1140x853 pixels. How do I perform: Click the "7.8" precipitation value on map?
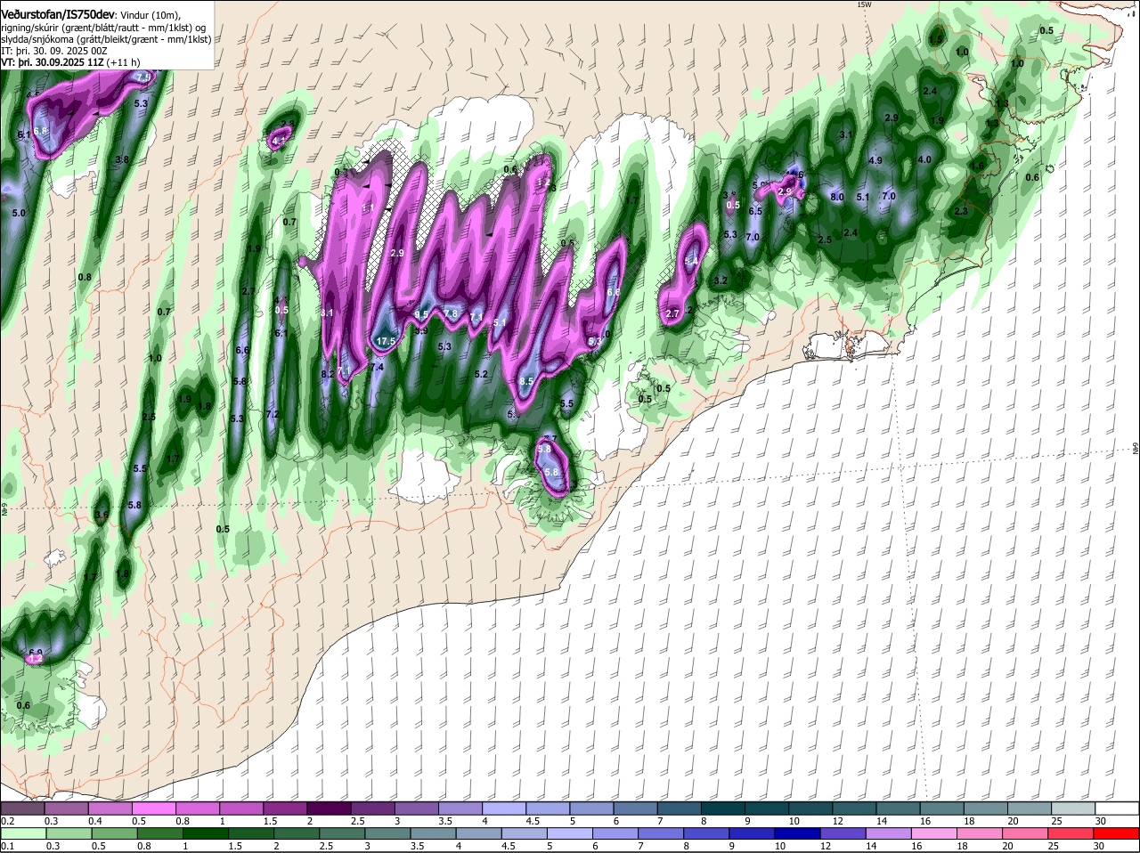[451, 314]
